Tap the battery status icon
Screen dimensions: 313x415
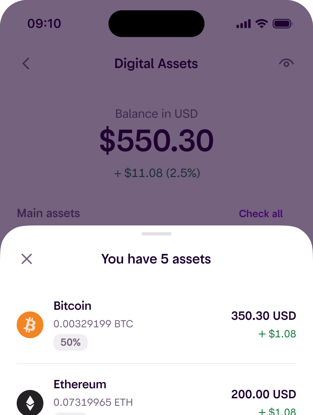coord(283,24)
